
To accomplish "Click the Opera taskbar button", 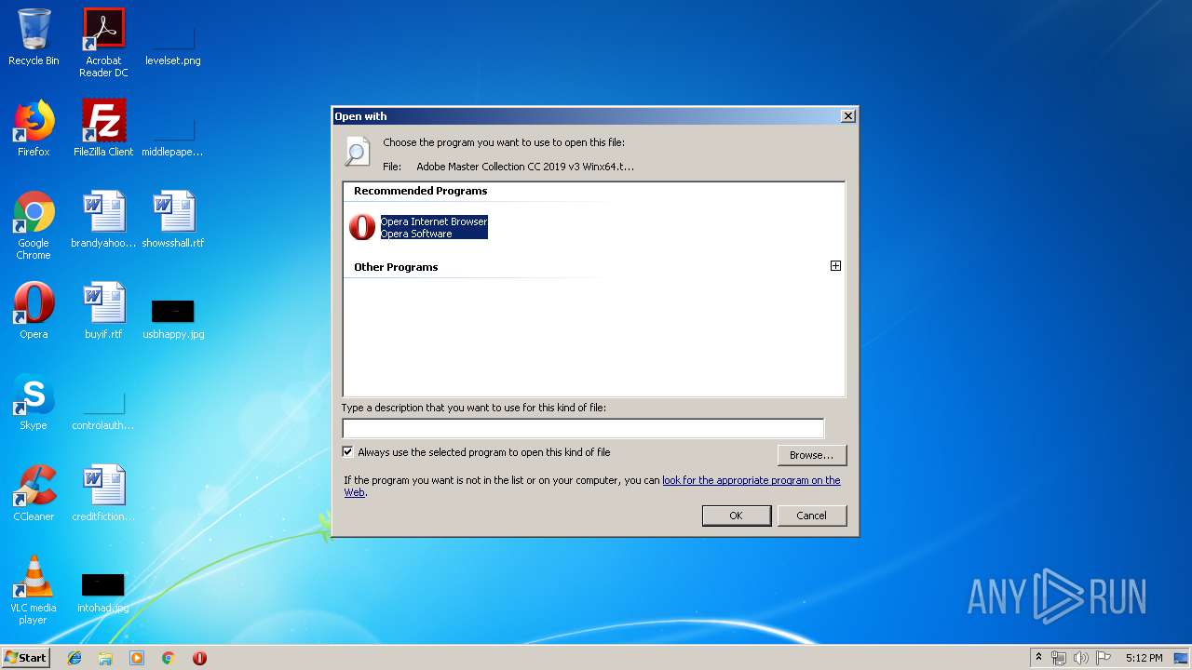I will [x=199, y=658].
